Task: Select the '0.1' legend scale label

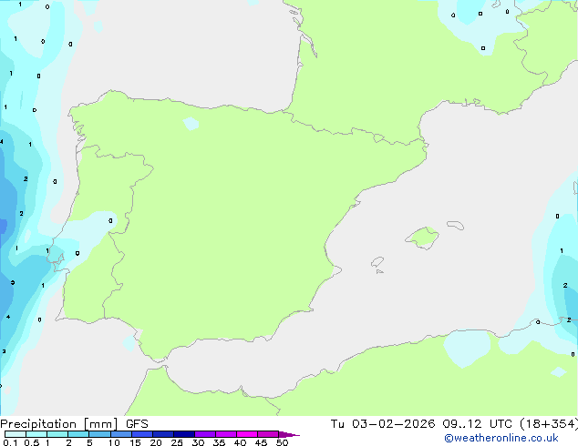Action: click(10, 442)
